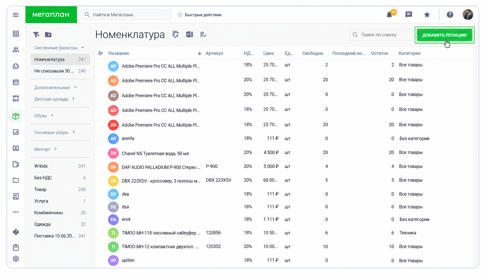Viewport: 486px width, 274px height.
Task: Open the dashboard grid sidebar icon
Action: [x=16, y=34]
